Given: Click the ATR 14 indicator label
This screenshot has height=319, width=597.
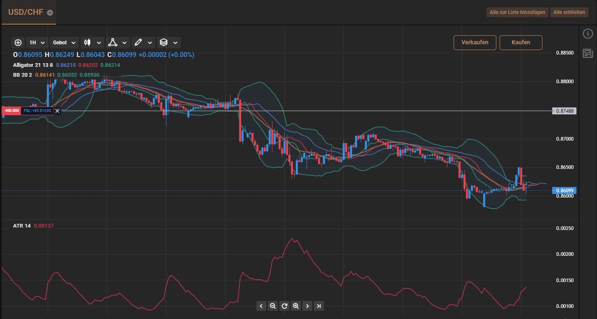Looking at the screenshot, I should point(22,226).
